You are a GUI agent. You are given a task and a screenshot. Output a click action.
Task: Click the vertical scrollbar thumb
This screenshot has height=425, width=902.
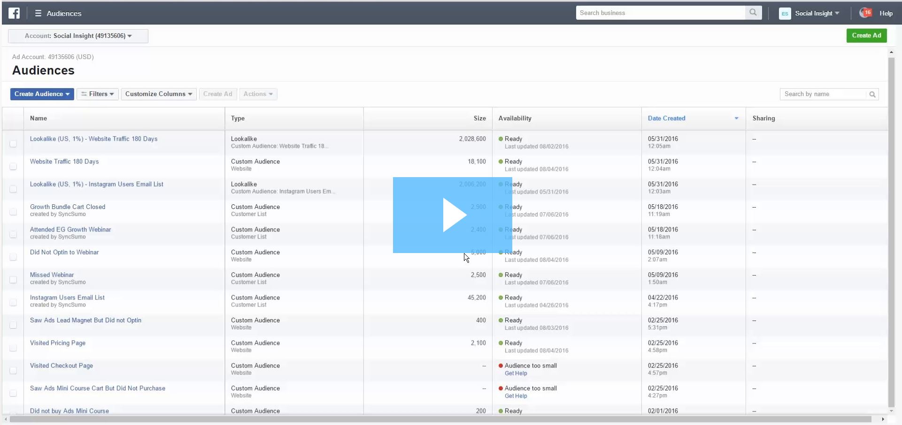(x=891, y=231)
